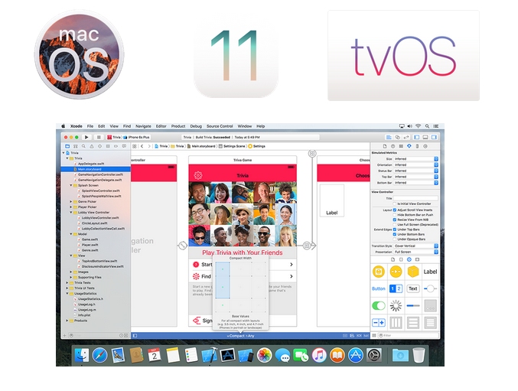
Task: Open the Editor menu
Action: pyautogui.click(x=161, y=126)
